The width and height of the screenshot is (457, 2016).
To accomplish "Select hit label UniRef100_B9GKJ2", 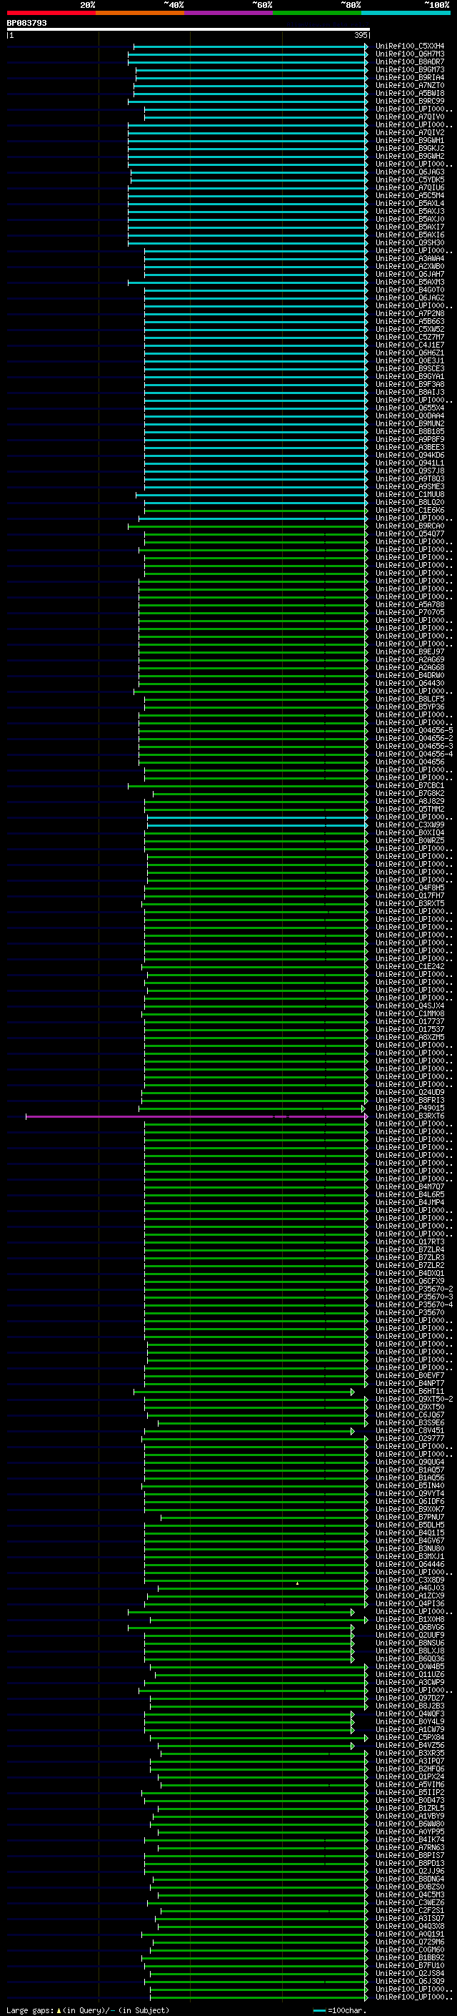I will tap(410, 148).
